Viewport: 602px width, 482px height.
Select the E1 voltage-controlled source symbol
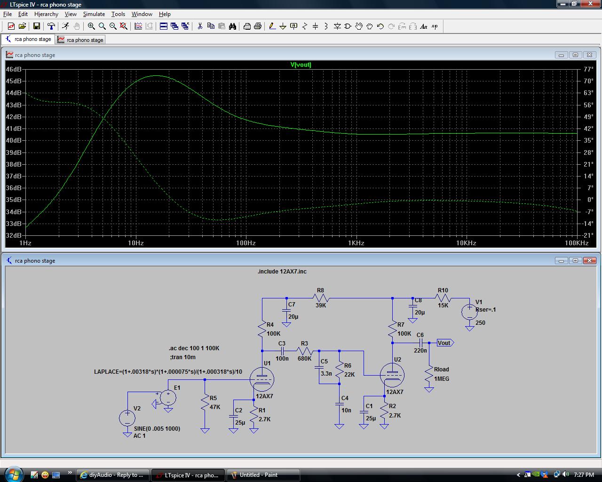168,398
